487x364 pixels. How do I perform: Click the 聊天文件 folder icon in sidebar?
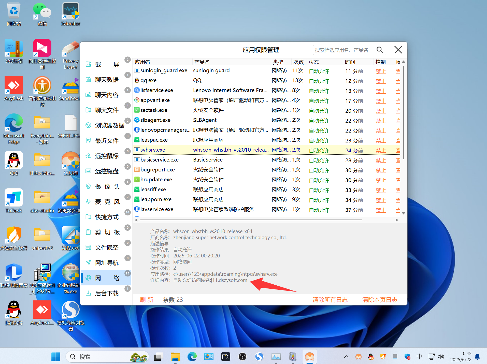click(88, 110)
